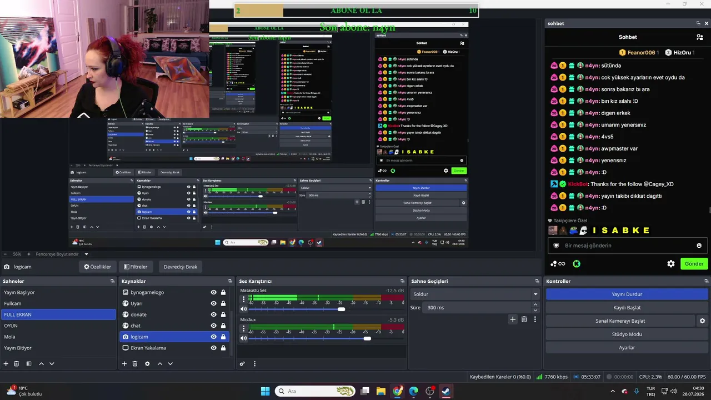
Task: Decrease transition duration with down arrow
Action: coord(535,311)
